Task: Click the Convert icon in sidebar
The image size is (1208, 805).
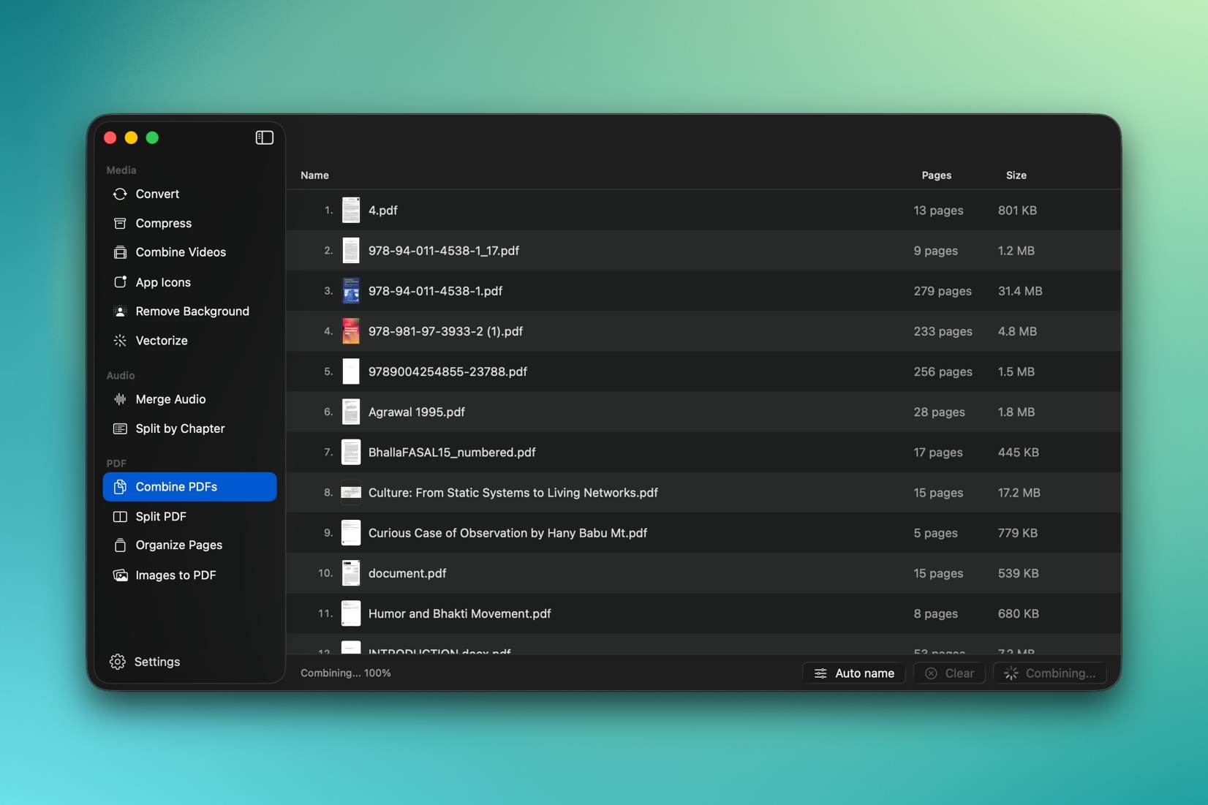Action: point(120,194)
